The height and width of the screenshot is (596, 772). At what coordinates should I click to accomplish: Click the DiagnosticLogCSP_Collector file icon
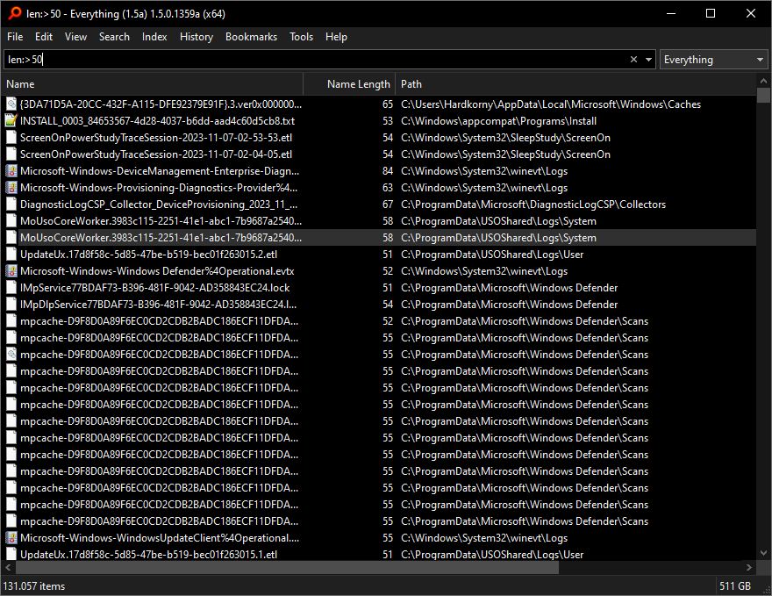pos(11,205)
